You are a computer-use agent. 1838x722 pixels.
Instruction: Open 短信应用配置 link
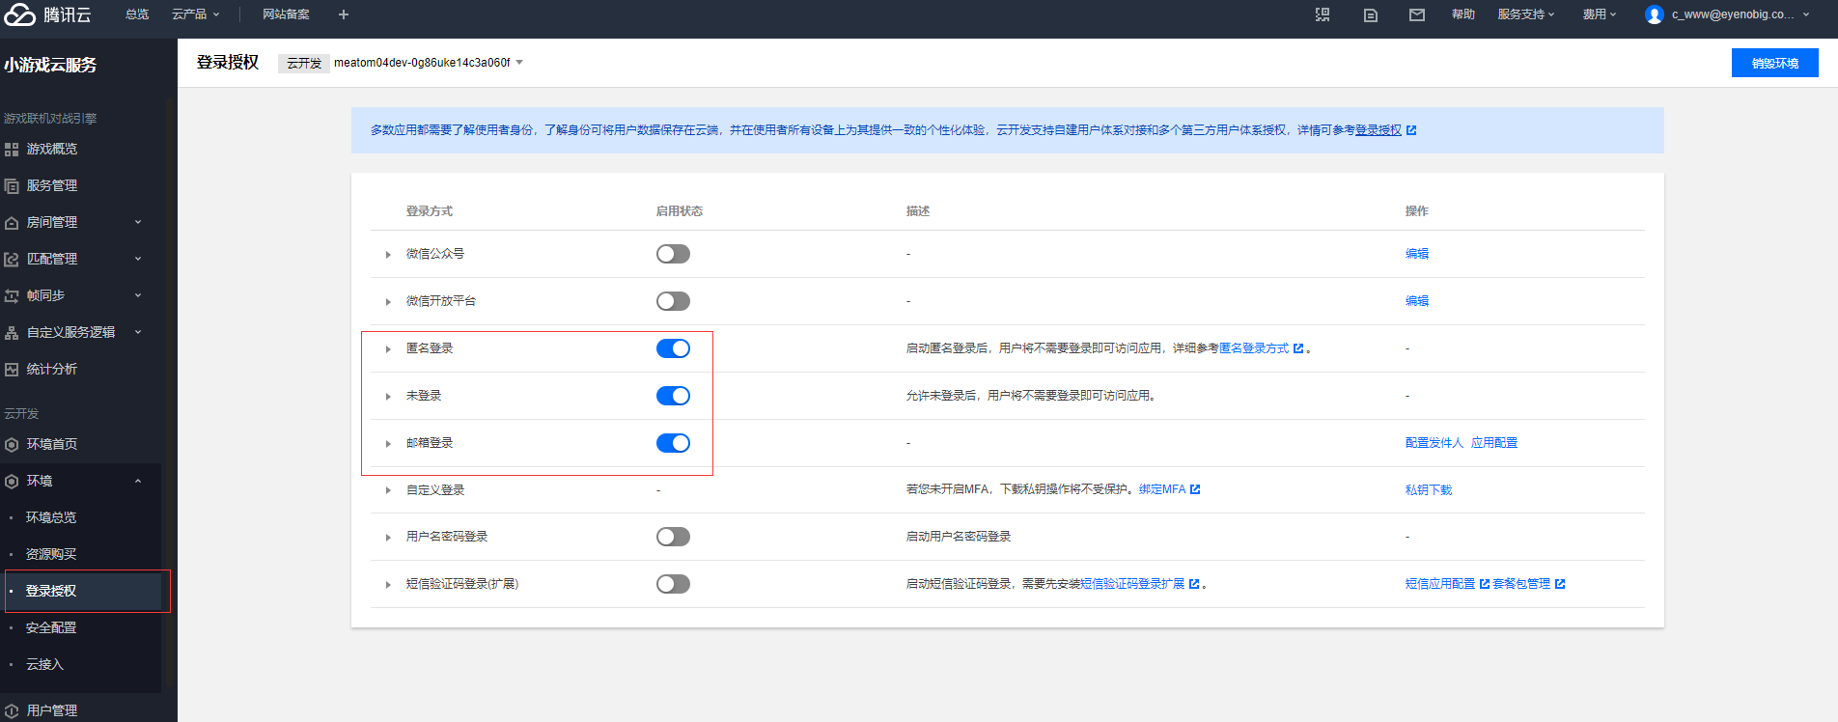coord(1440,584)
